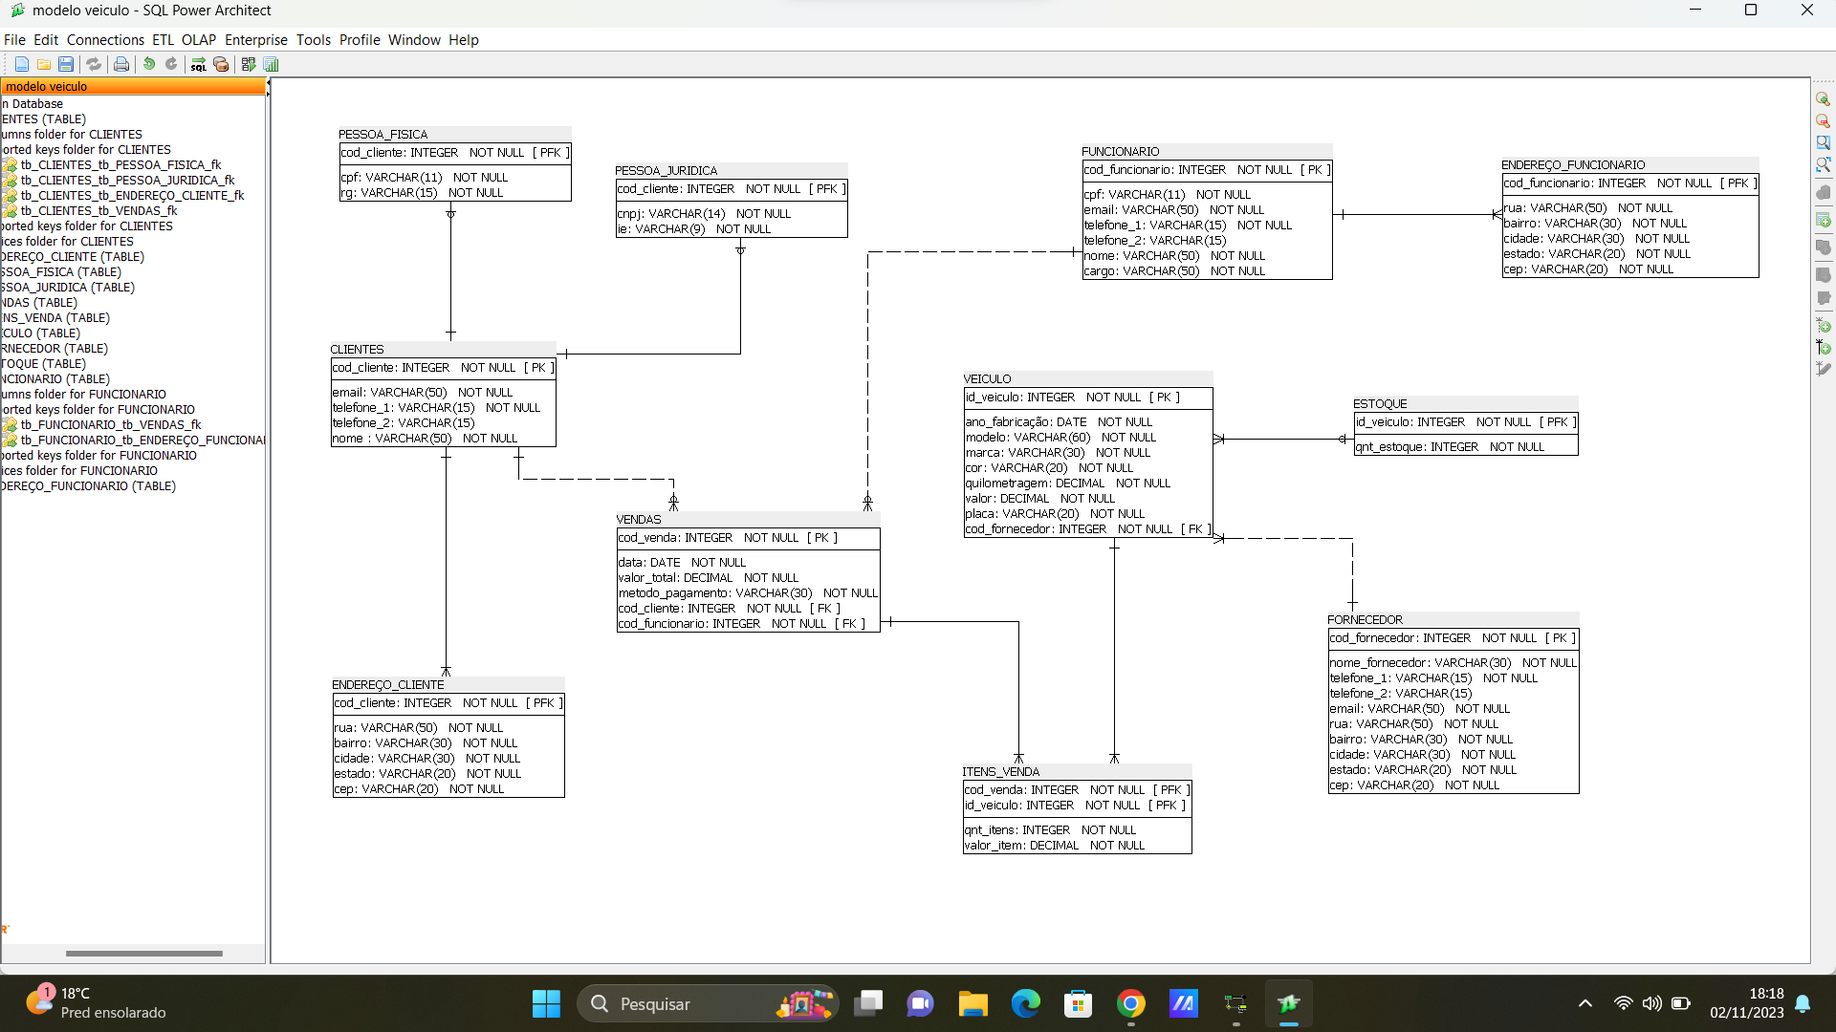
Task: Click the Edit Relationship pencil icon
Action: click(1824, 370)
